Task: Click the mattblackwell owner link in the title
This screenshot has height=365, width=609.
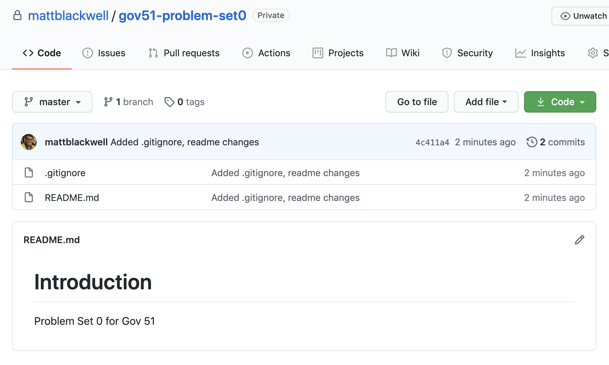Action: coord(68,16)
